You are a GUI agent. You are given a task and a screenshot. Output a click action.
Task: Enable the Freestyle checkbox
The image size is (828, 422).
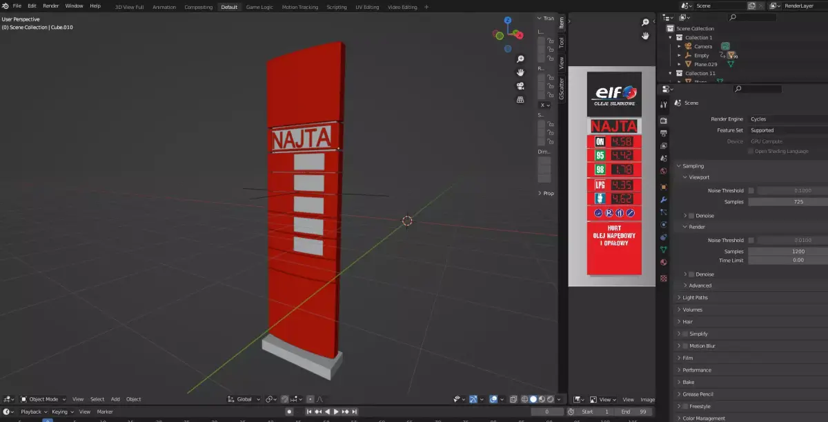[685, 406]
